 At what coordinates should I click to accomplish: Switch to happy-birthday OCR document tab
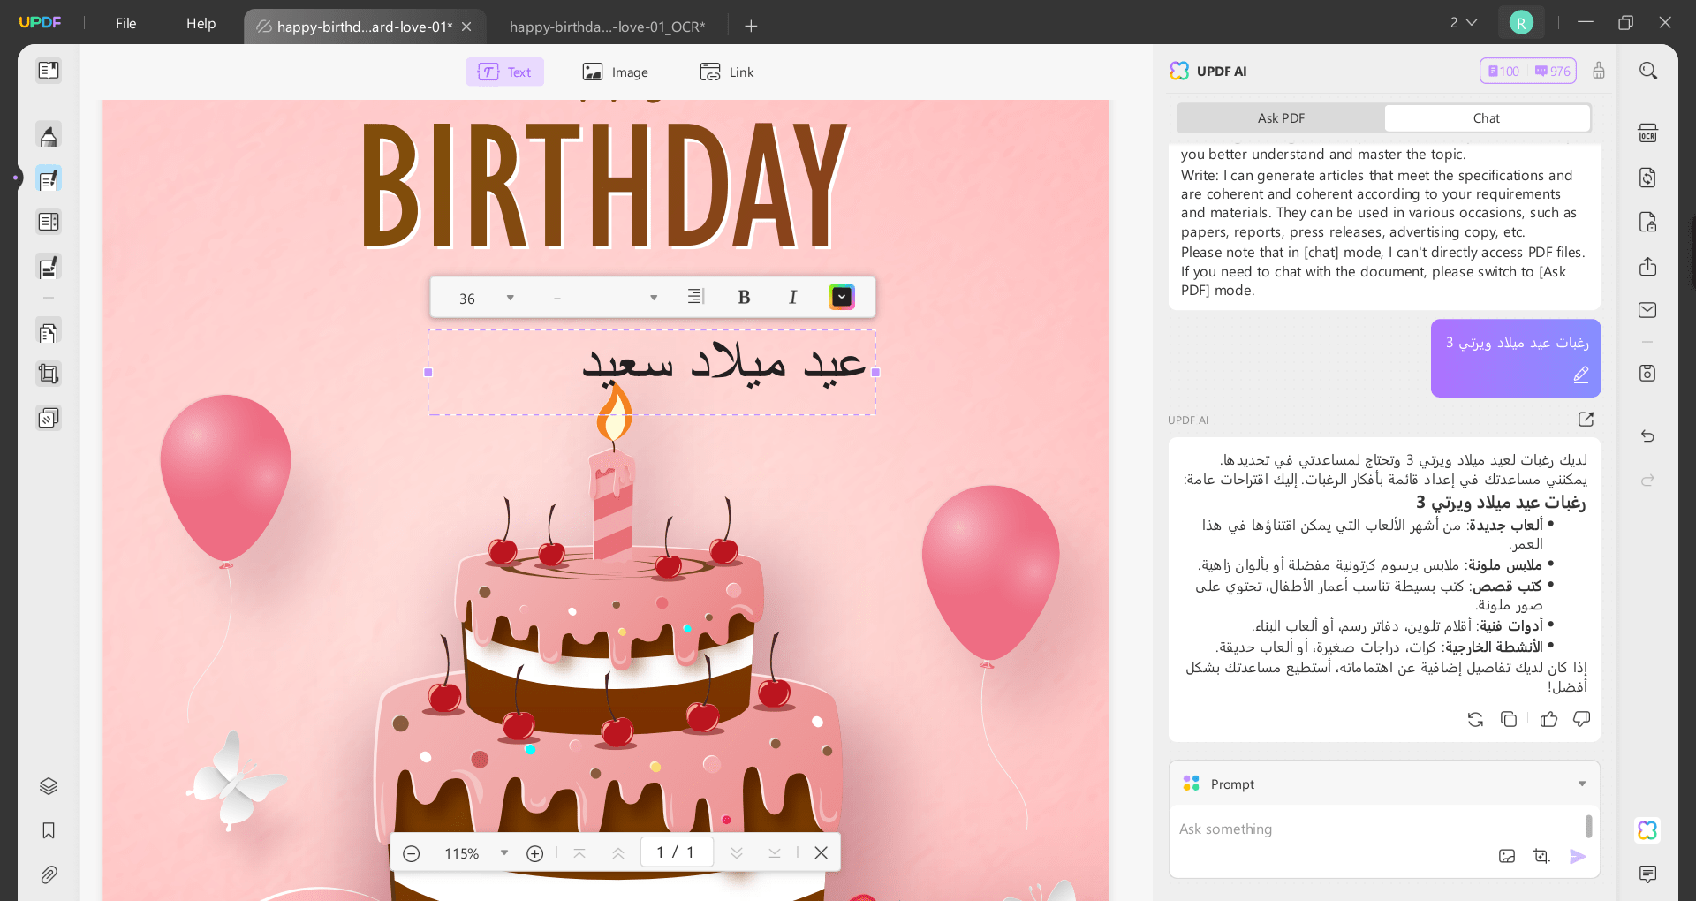coord(607,26)
